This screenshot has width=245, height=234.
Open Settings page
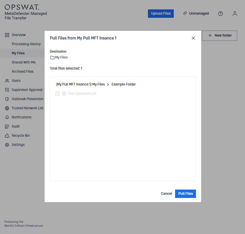(x=18, y=145)
